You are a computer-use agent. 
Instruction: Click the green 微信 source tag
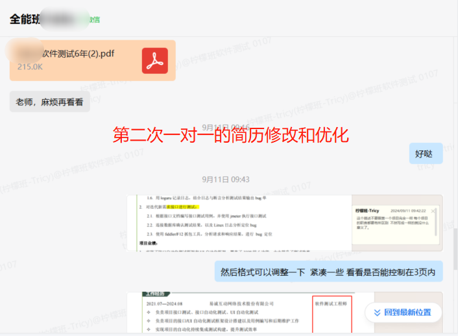coord(93,19)
